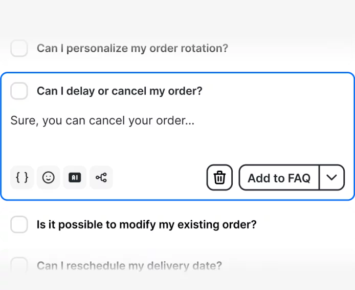Tick the checkbox for 'Can I delay or cancel my order?'

point(19,91)
